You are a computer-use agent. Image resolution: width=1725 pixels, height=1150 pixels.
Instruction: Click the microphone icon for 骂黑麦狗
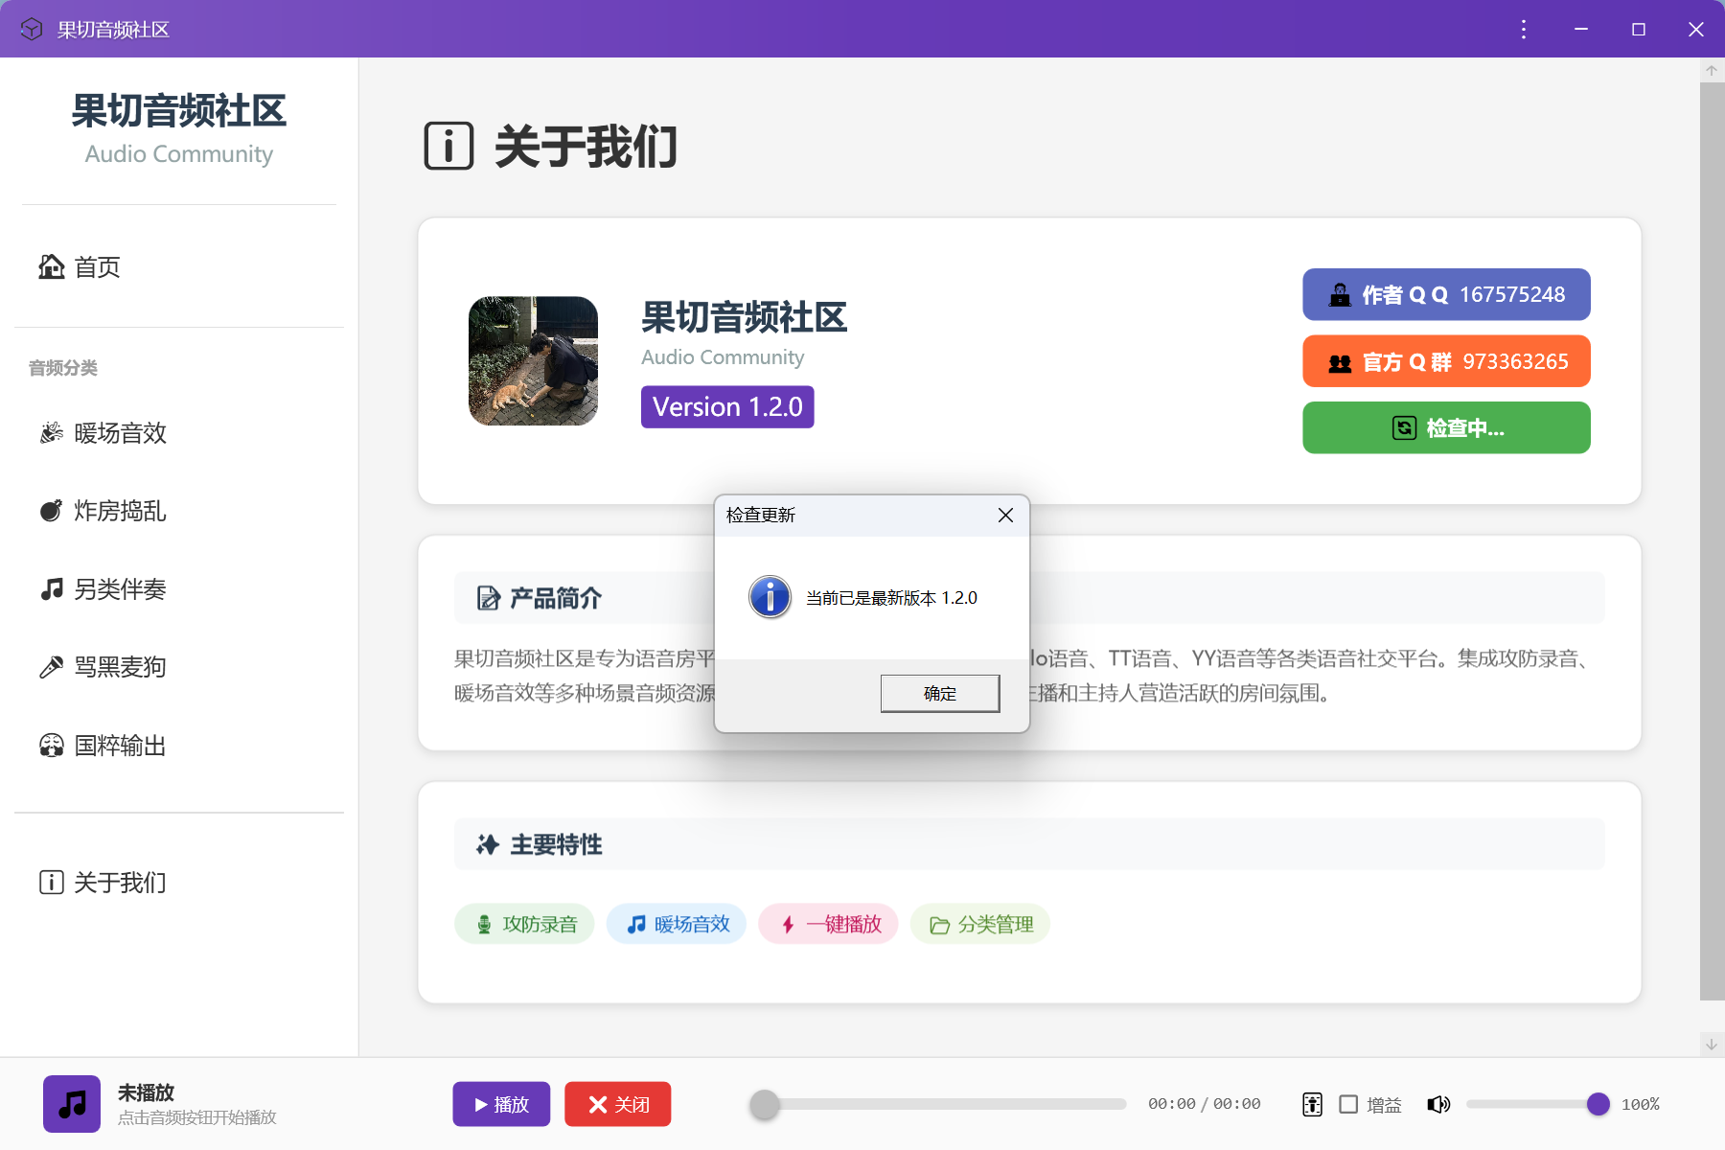pos(51,667)
